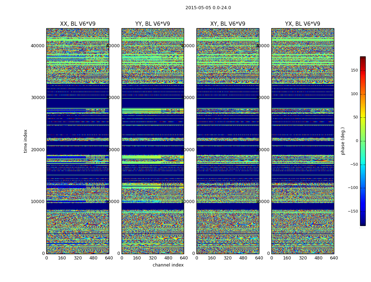This screenshot has width=371, height=282.
Task: Click the -150 tick label on colorbar
Action: click(x=353, y=211)
